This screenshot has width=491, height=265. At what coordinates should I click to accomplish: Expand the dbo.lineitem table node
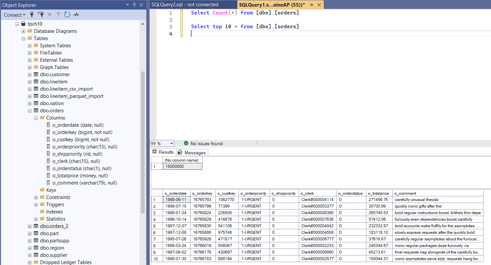[30, 81]
